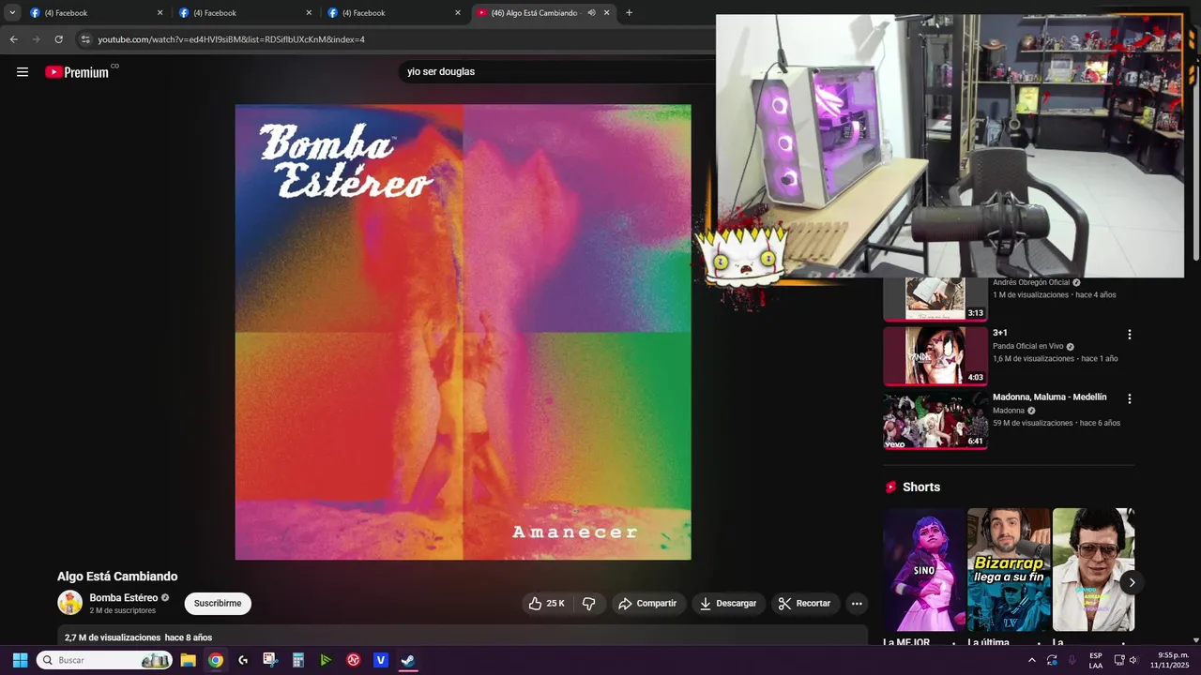
Task: Open the Bomba Estéreo channel avatar
Action: (x=70, y=603)
